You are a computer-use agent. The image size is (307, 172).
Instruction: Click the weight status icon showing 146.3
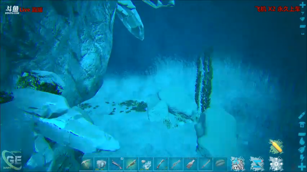pos(238,164)
